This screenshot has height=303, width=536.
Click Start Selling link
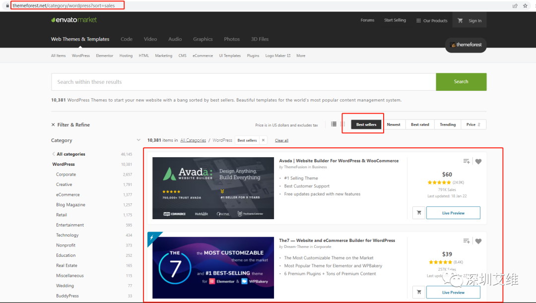coord(395,20)
